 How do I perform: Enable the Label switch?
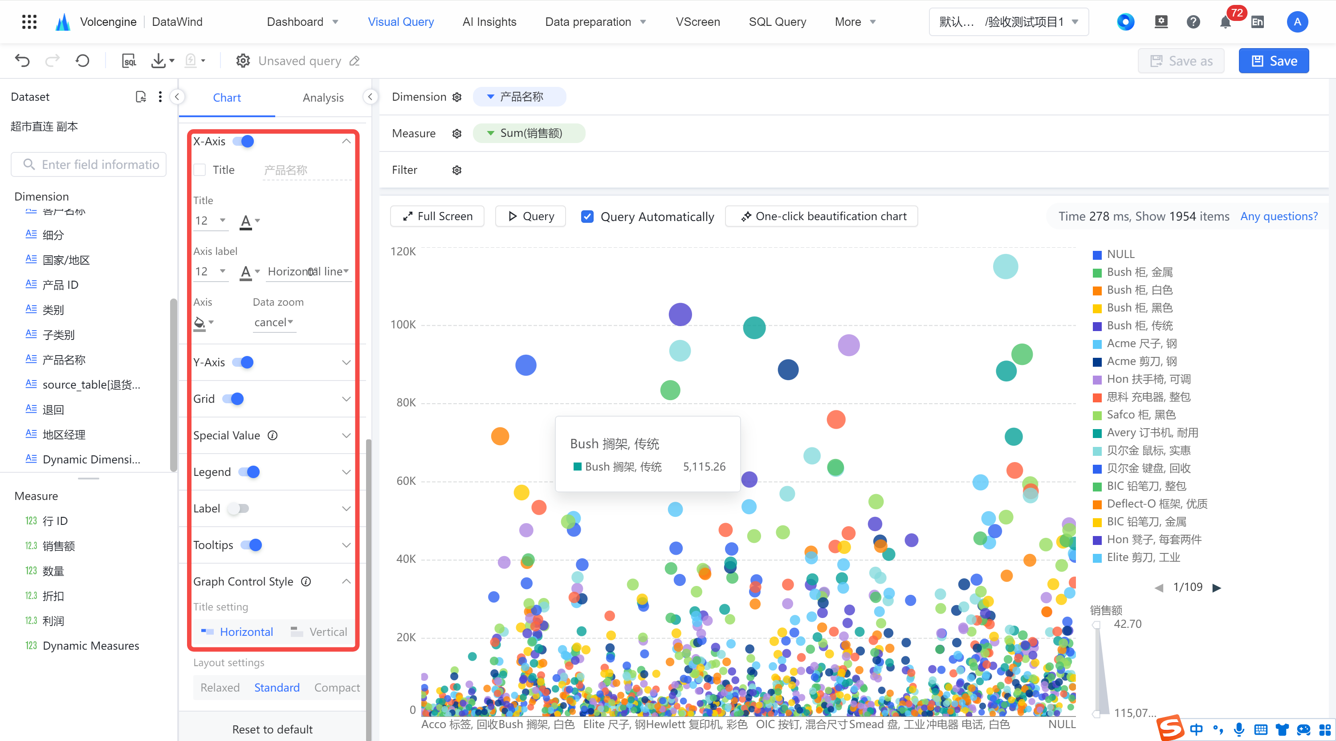(238, 508)
